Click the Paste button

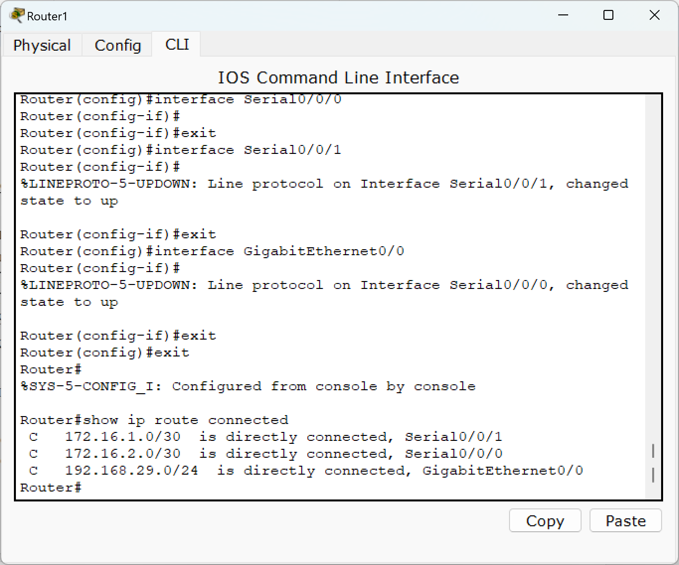[x=625, y=520]
